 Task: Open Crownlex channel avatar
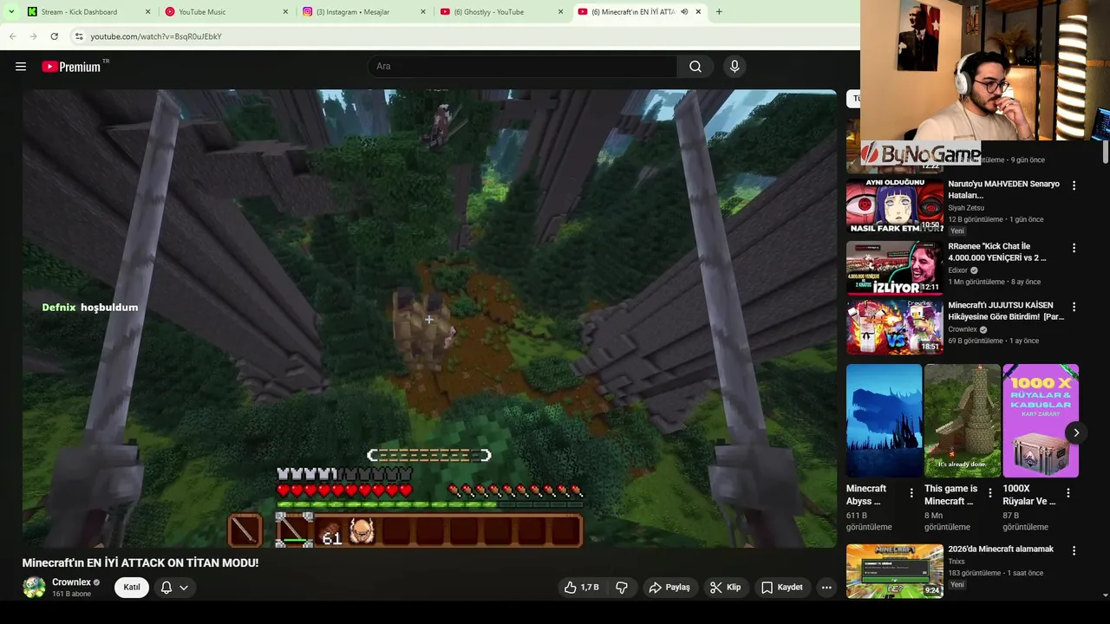click(34, 587)
